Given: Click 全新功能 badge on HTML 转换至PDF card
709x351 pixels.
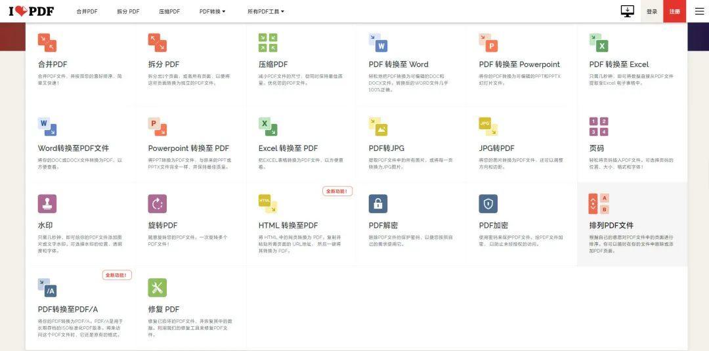Looking at the screenshot, I should click(x=337, y=191).
